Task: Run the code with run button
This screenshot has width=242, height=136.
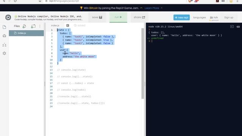Action: pos(118,17)
